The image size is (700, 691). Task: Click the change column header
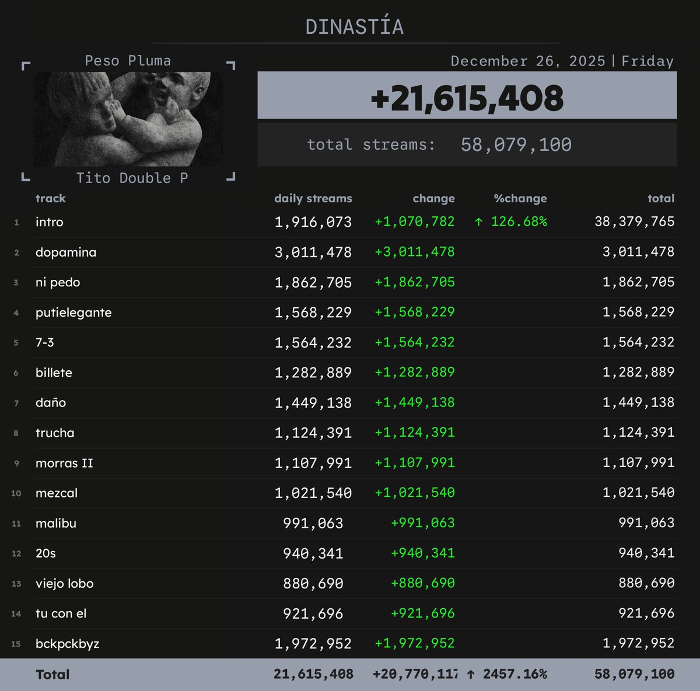[433, 198]
